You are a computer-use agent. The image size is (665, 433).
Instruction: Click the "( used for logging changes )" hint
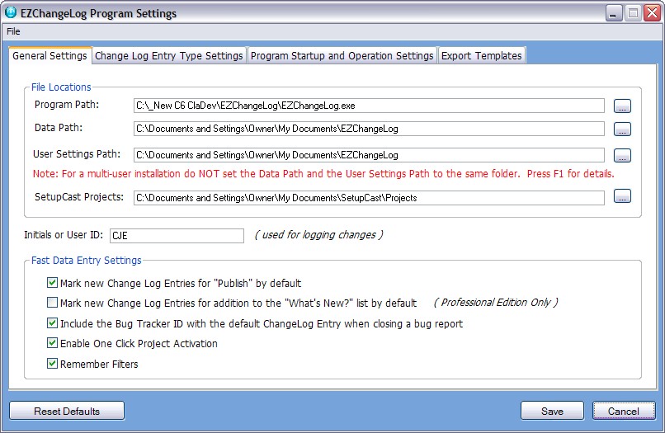point(319,235)
